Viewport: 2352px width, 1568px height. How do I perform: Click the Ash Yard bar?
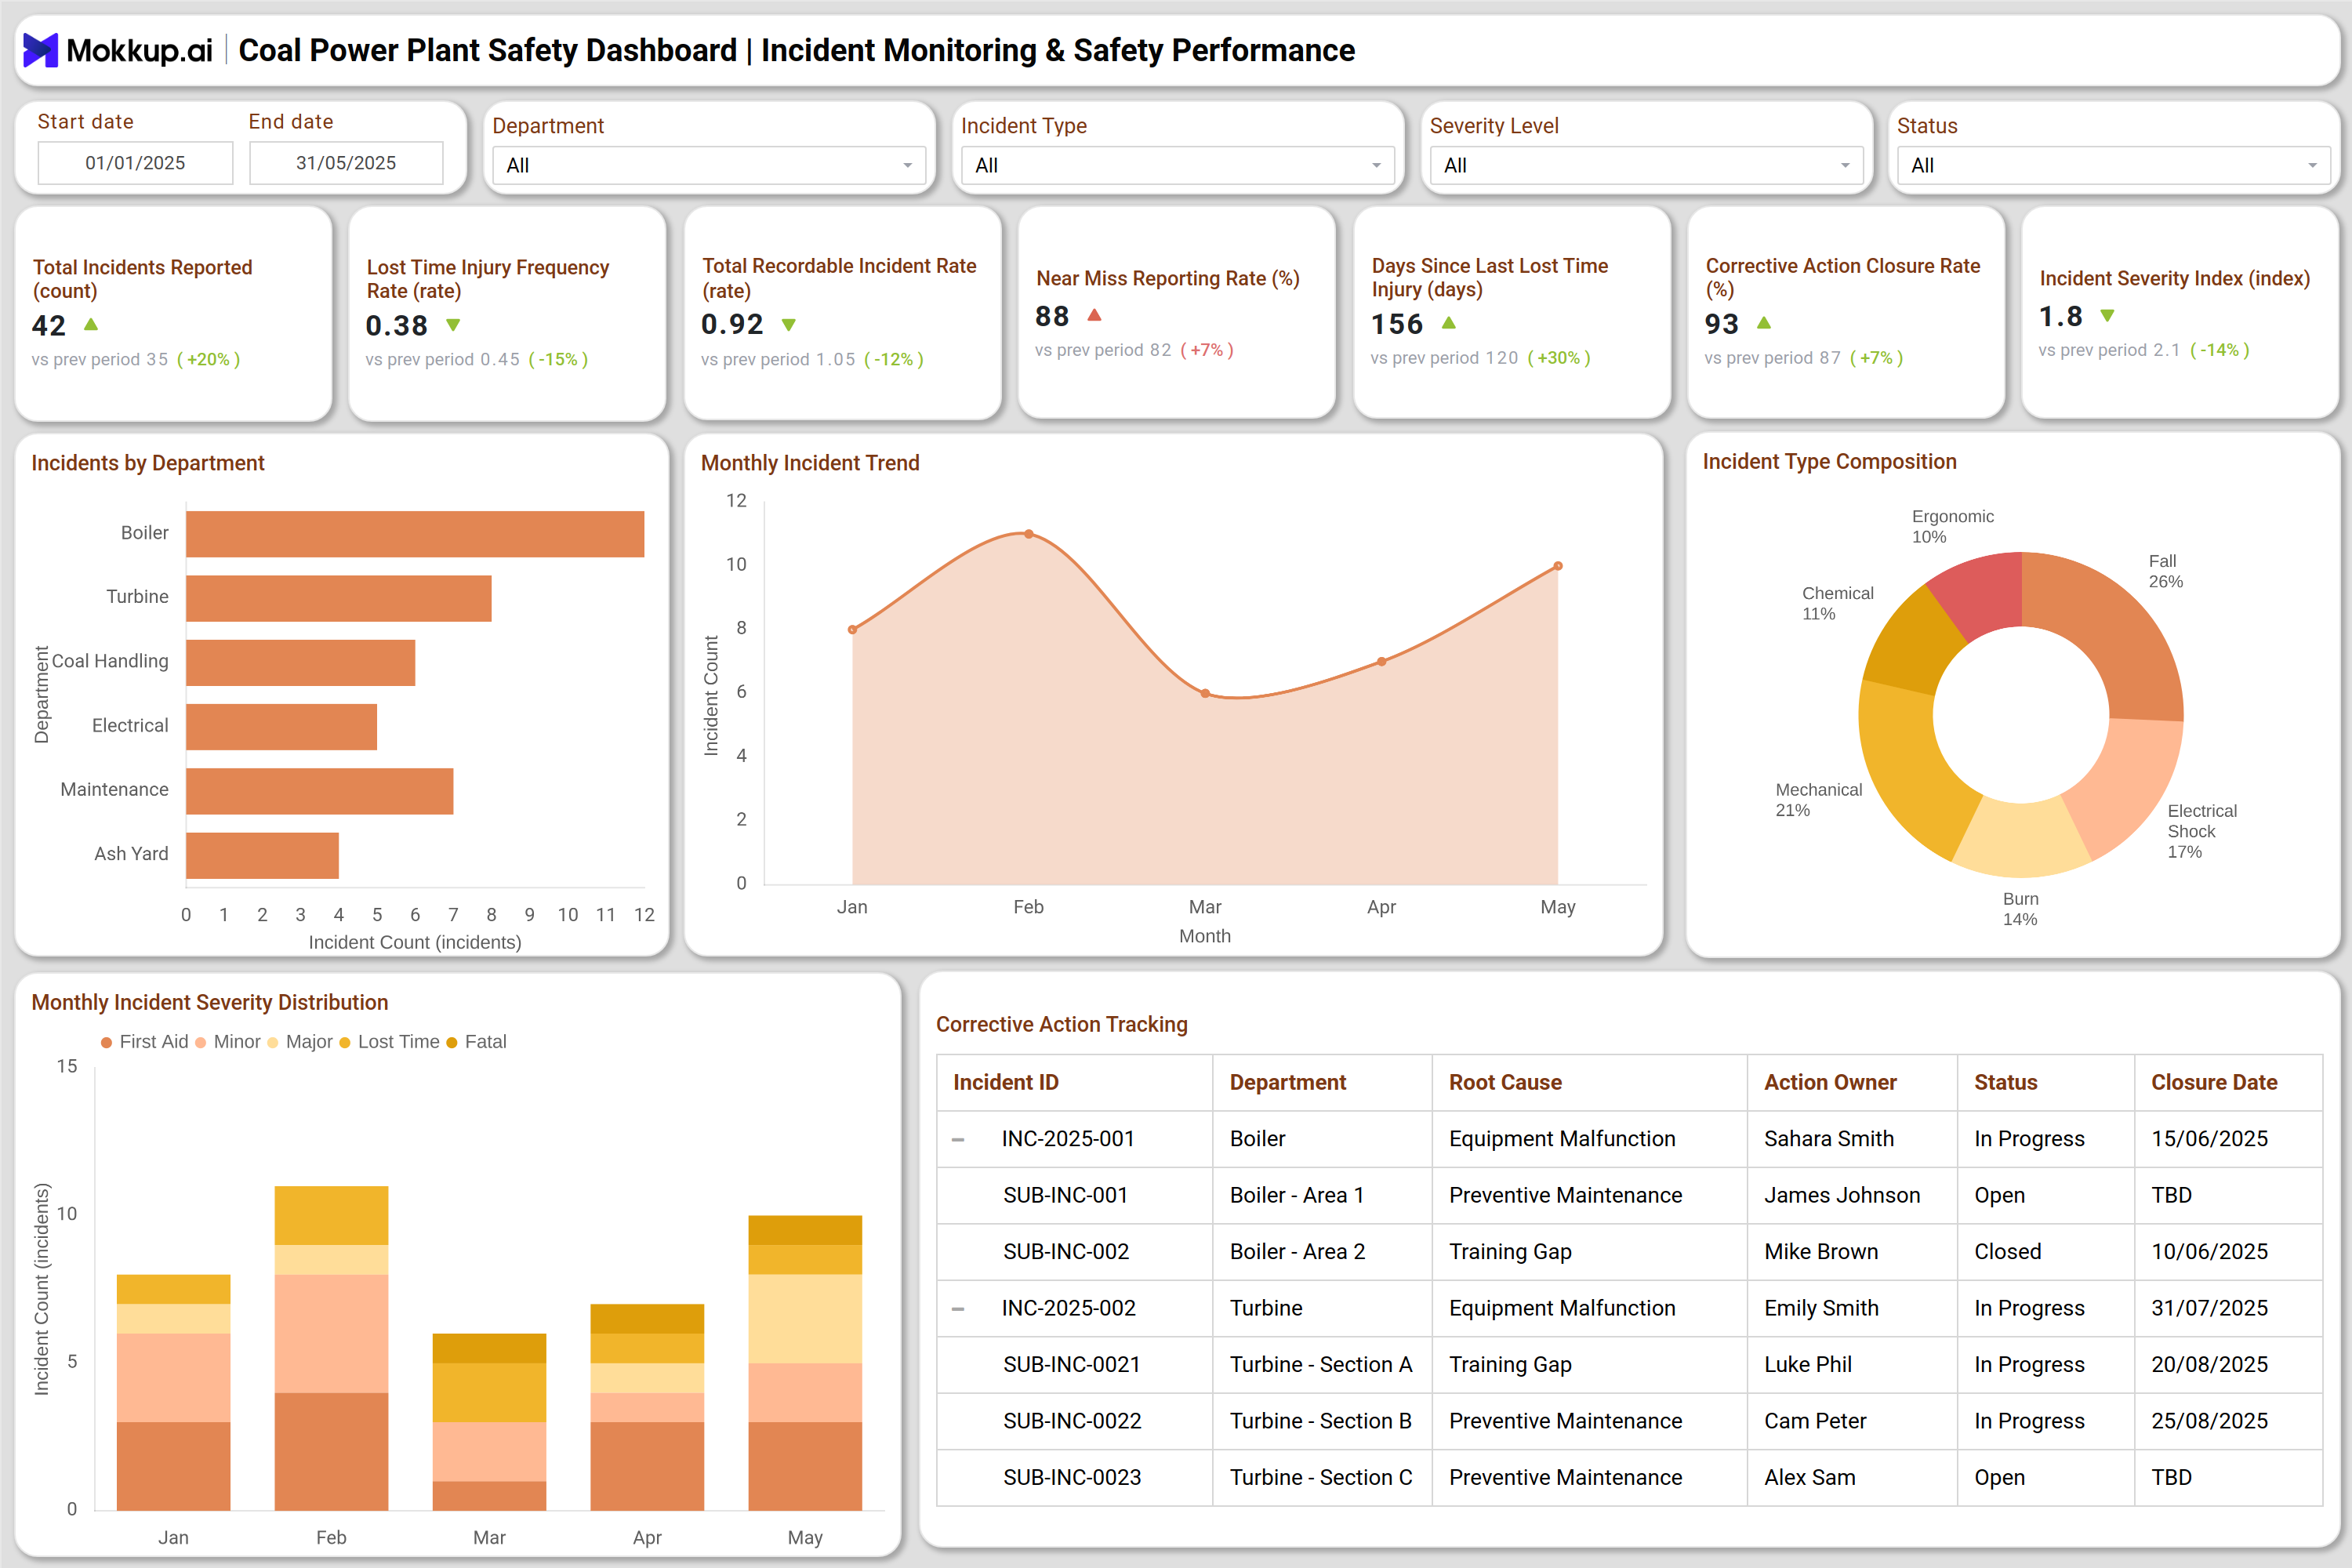tap(262, 856)
